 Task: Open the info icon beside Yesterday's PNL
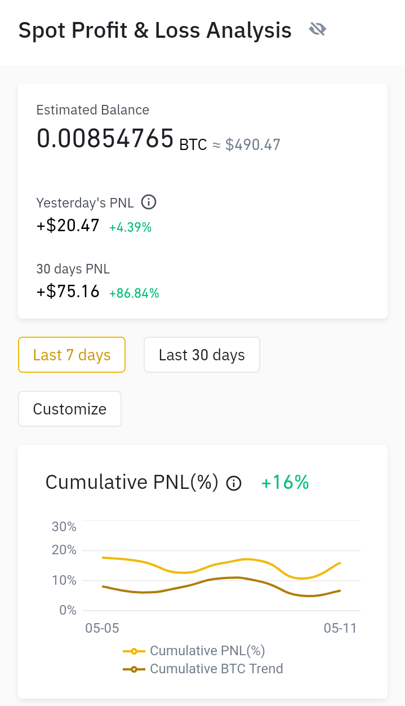pyautogui.click(x=149, y=202)
